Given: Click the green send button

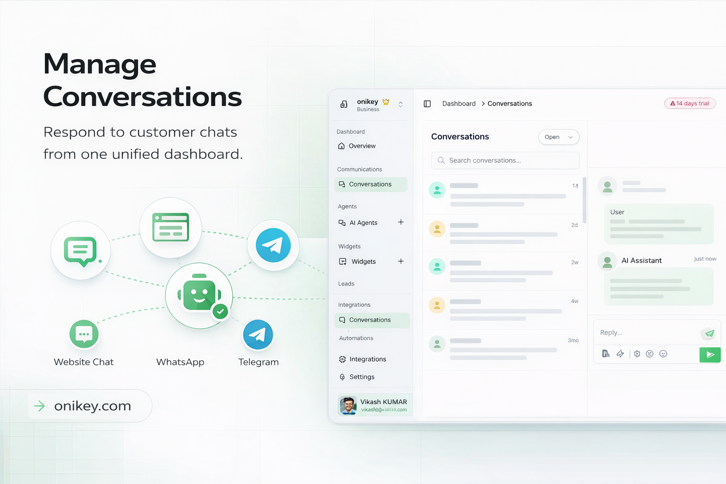Looking at the screenshot, I should coord(710,354).
